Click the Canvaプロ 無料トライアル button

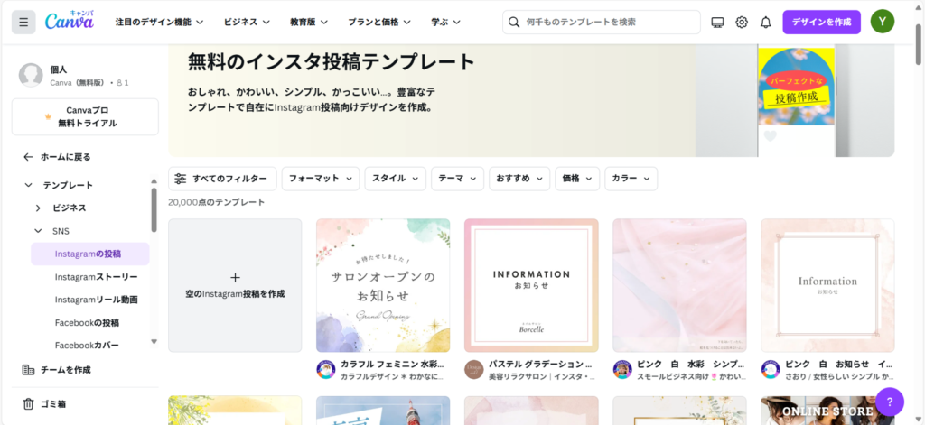[x=85, y=116]
